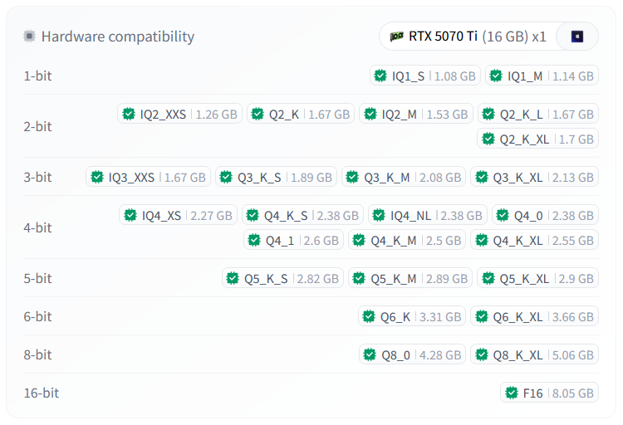Image resolution: width=623 pixels, height=425 pixels.
Task: Select the IQ1_S 1.08 GB quantization
Action: coord(425,76)
